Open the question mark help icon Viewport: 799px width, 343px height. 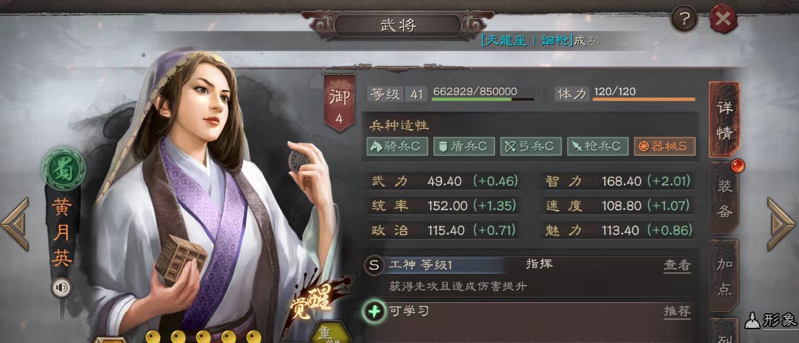tap(684, 20)
